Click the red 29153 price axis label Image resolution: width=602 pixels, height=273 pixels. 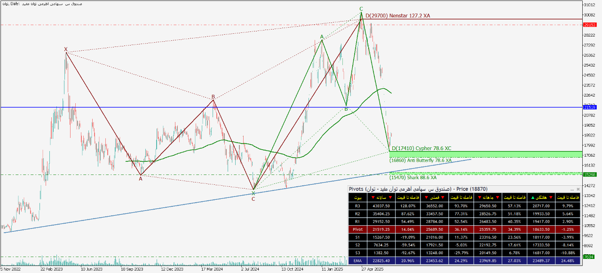tap(590, 25)
